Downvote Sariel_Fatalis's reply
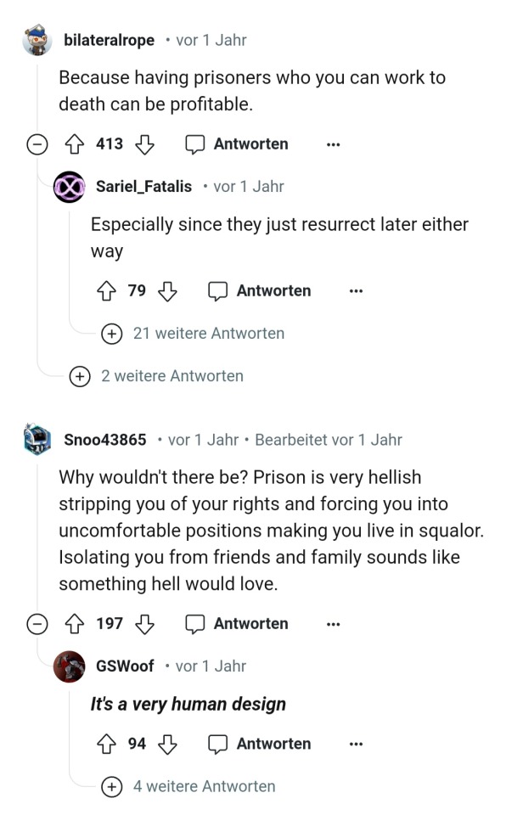Viewport: 523px width, 815px height. point(167,291)
